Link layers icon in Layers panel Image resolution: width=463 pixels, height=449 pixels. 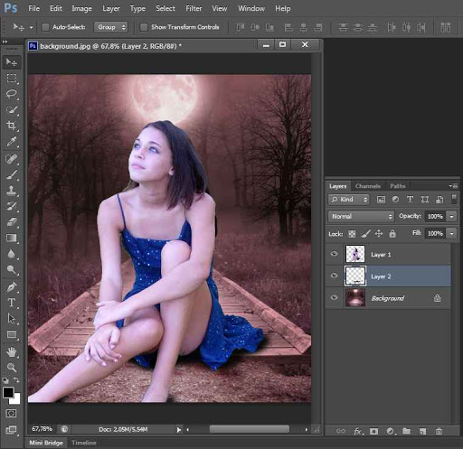[x=341, y=431]
